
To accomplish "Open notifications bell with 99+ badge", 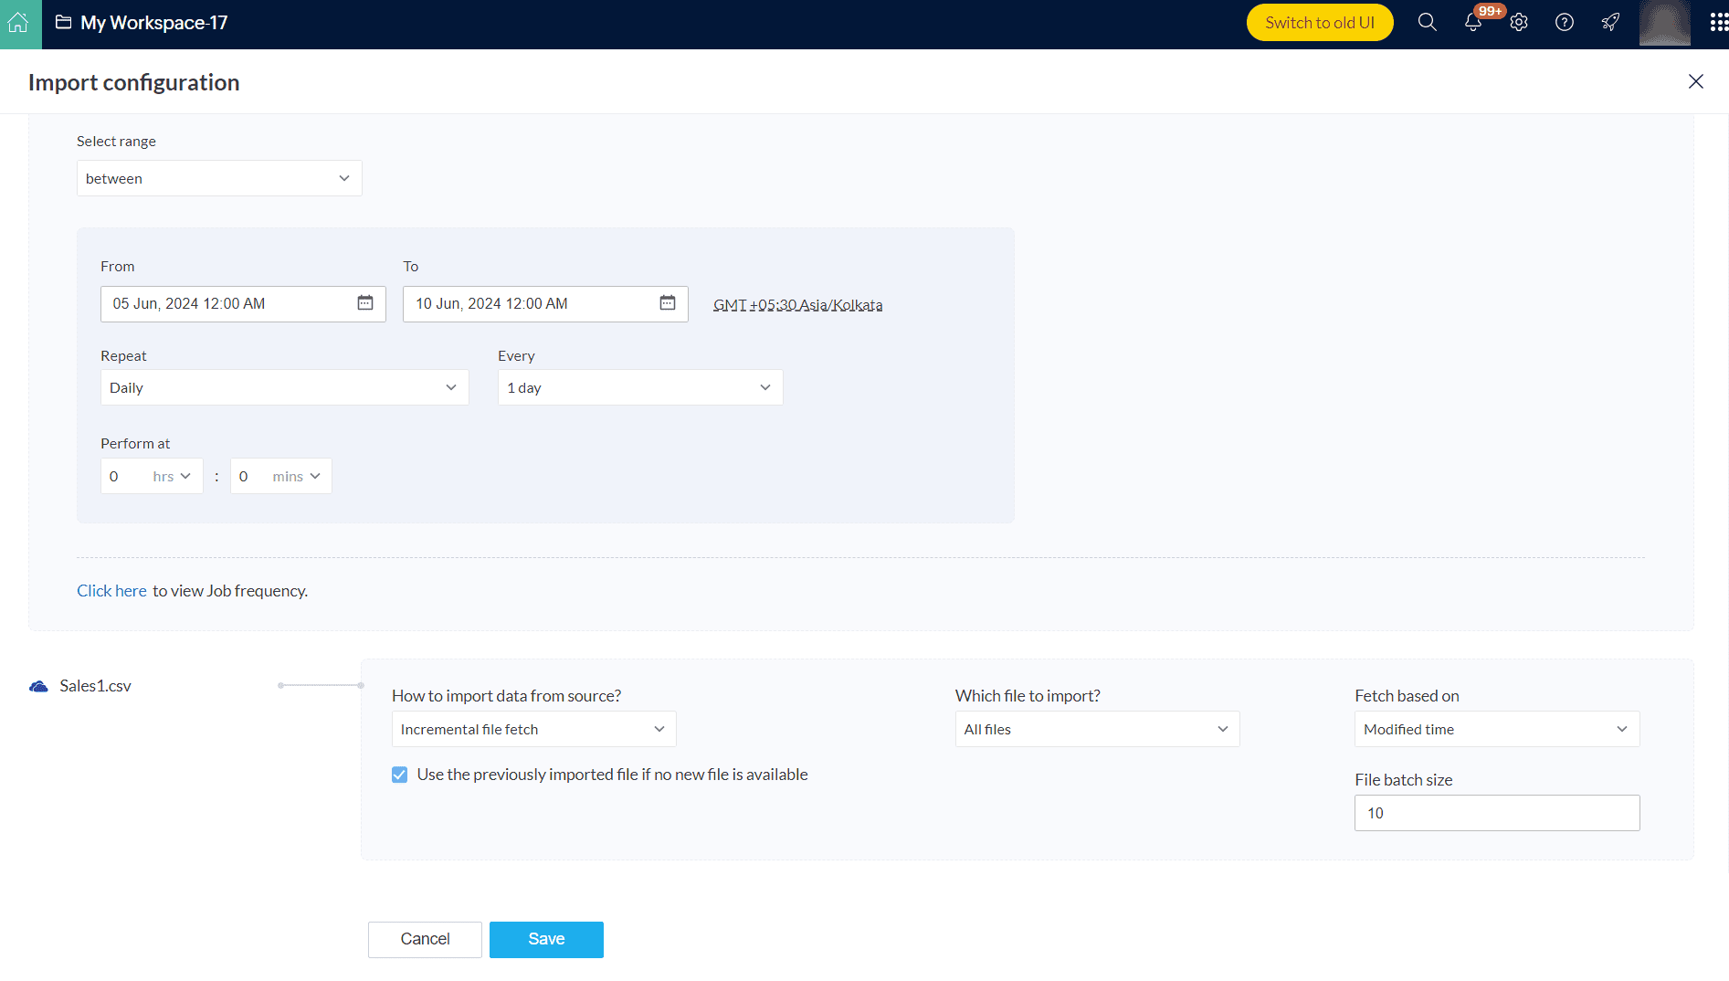I will (1473, 23).
